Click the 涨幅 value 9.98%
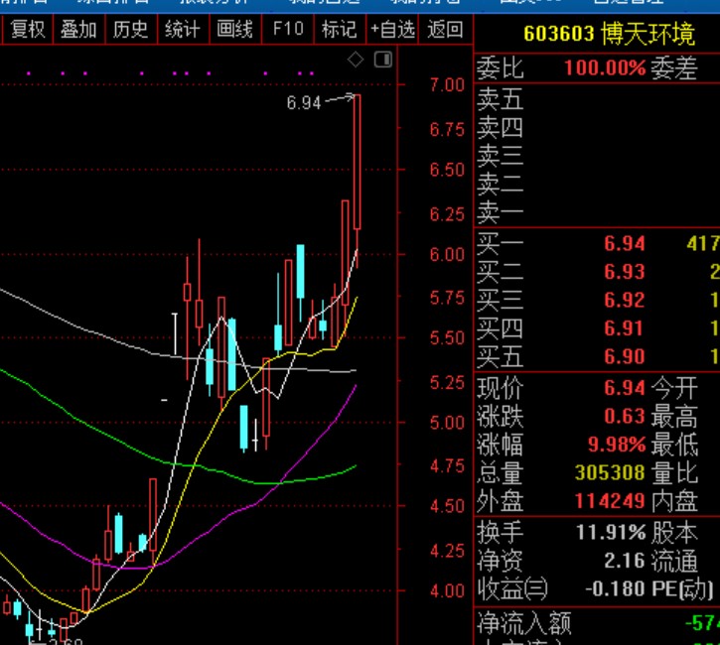Viewport: 720px width, 645px height. pyautogui.click(x=617, y=445)
